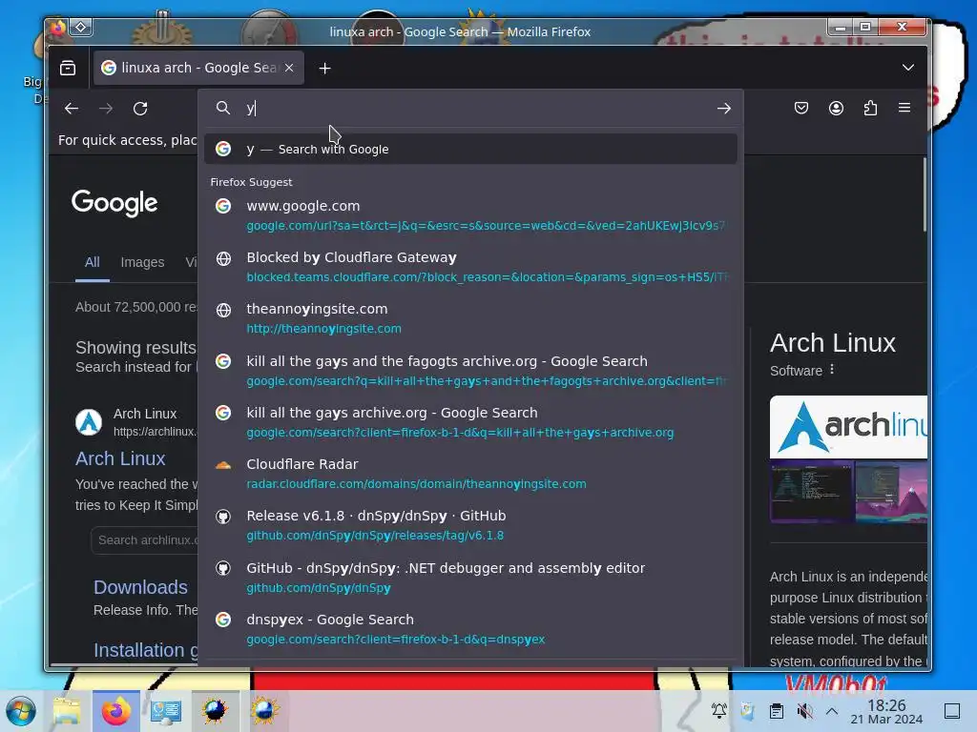The height and width of the screenshot is (732, 977).
Task: Switch to the Images results tab
Action: [142, 263]
